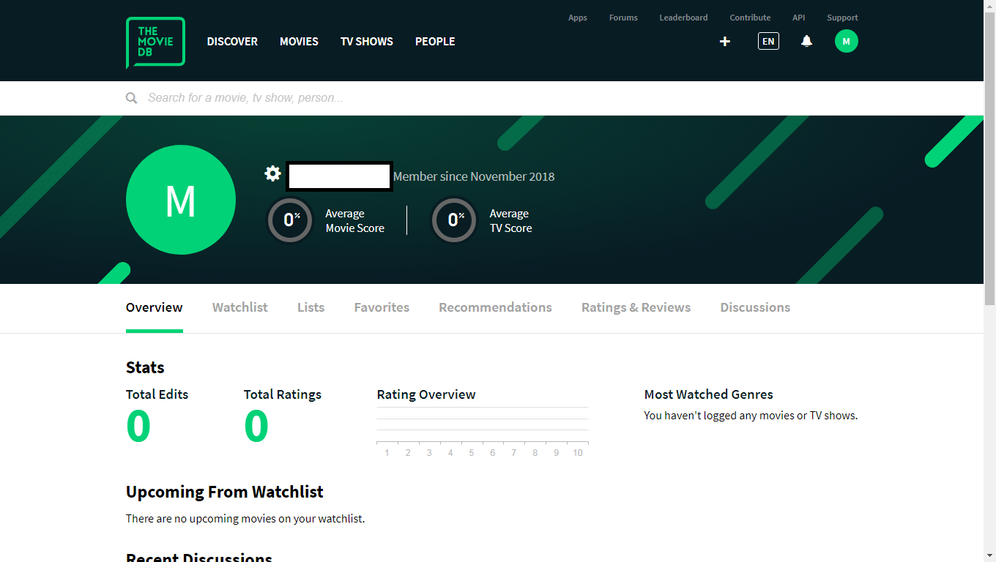Click the plus add icon

point(725,42)
